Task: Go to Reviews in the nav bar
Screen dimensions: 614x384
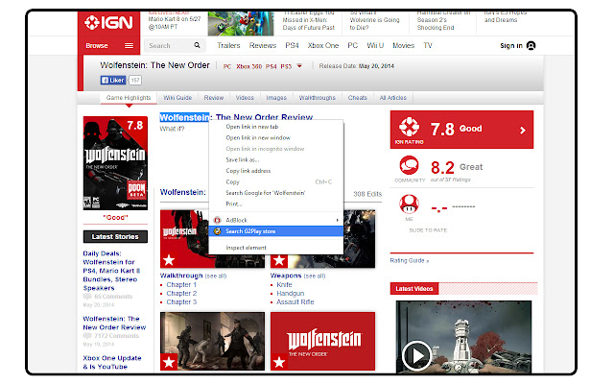Action: [x=263, y=45]
